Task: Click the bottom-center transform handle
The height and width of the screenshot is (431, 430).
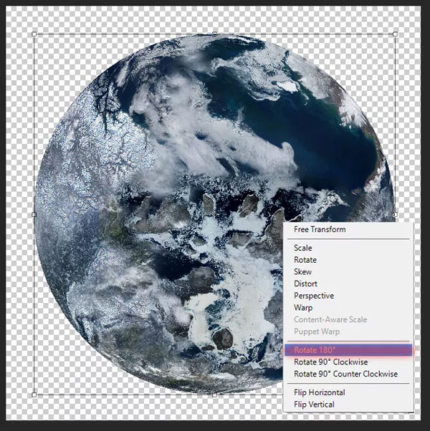Action: (214, 395)
